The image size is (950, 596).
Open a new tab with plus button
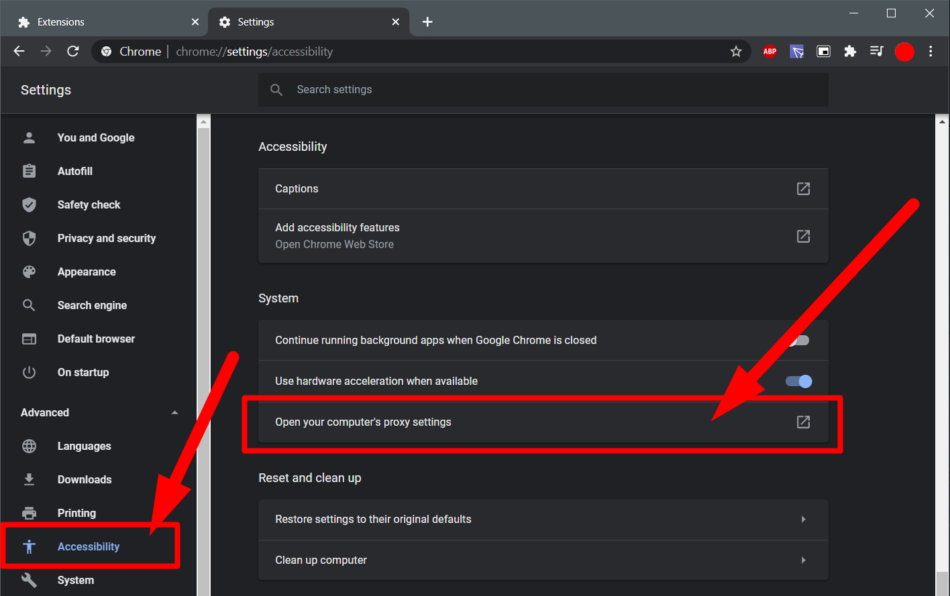427,22
